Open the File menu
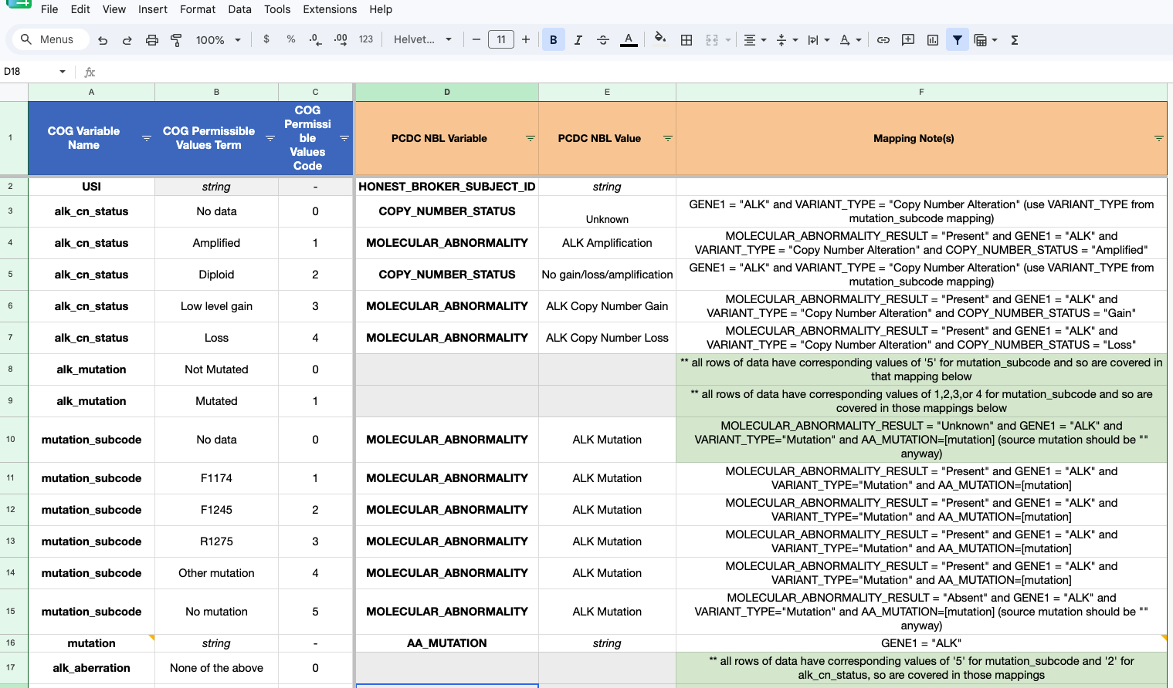1173x688 pixels. coord(49,9)
